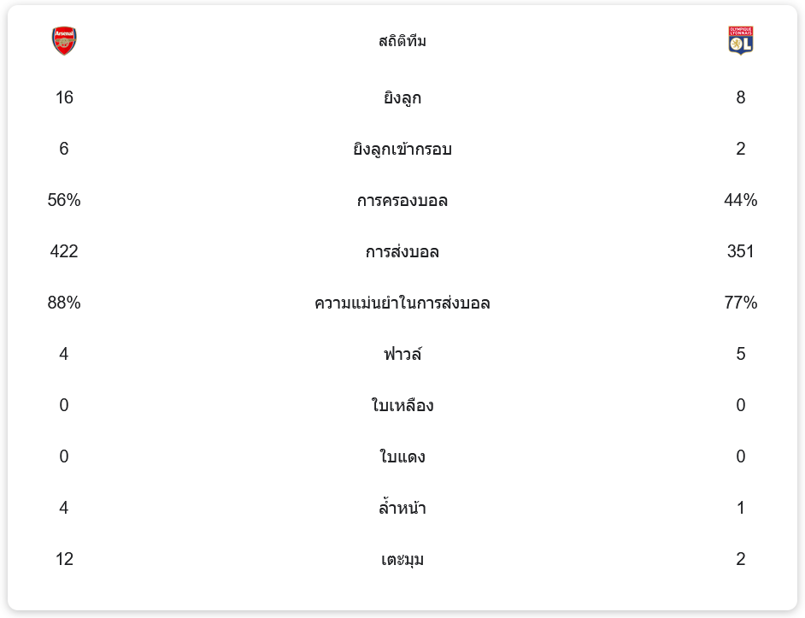Screen dimensions: 805x618
Task: Click Arsenal's 12 corners value
Action: 64,559
